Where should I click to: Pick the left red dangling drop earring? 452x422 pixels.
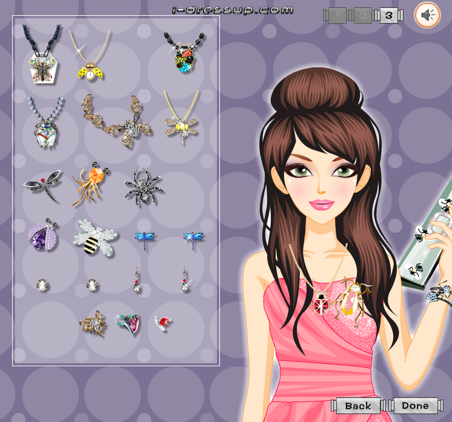click(x=137, y=280)
